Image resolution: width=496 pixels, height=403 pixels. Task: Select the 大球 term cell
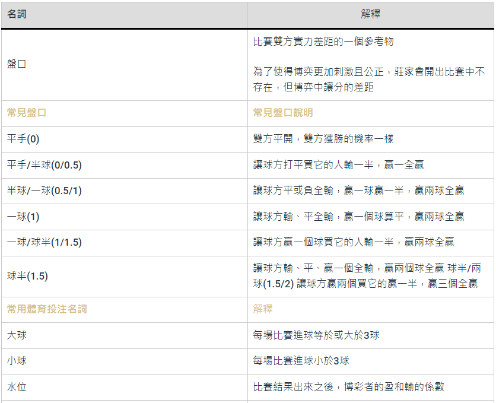(17, 335)
